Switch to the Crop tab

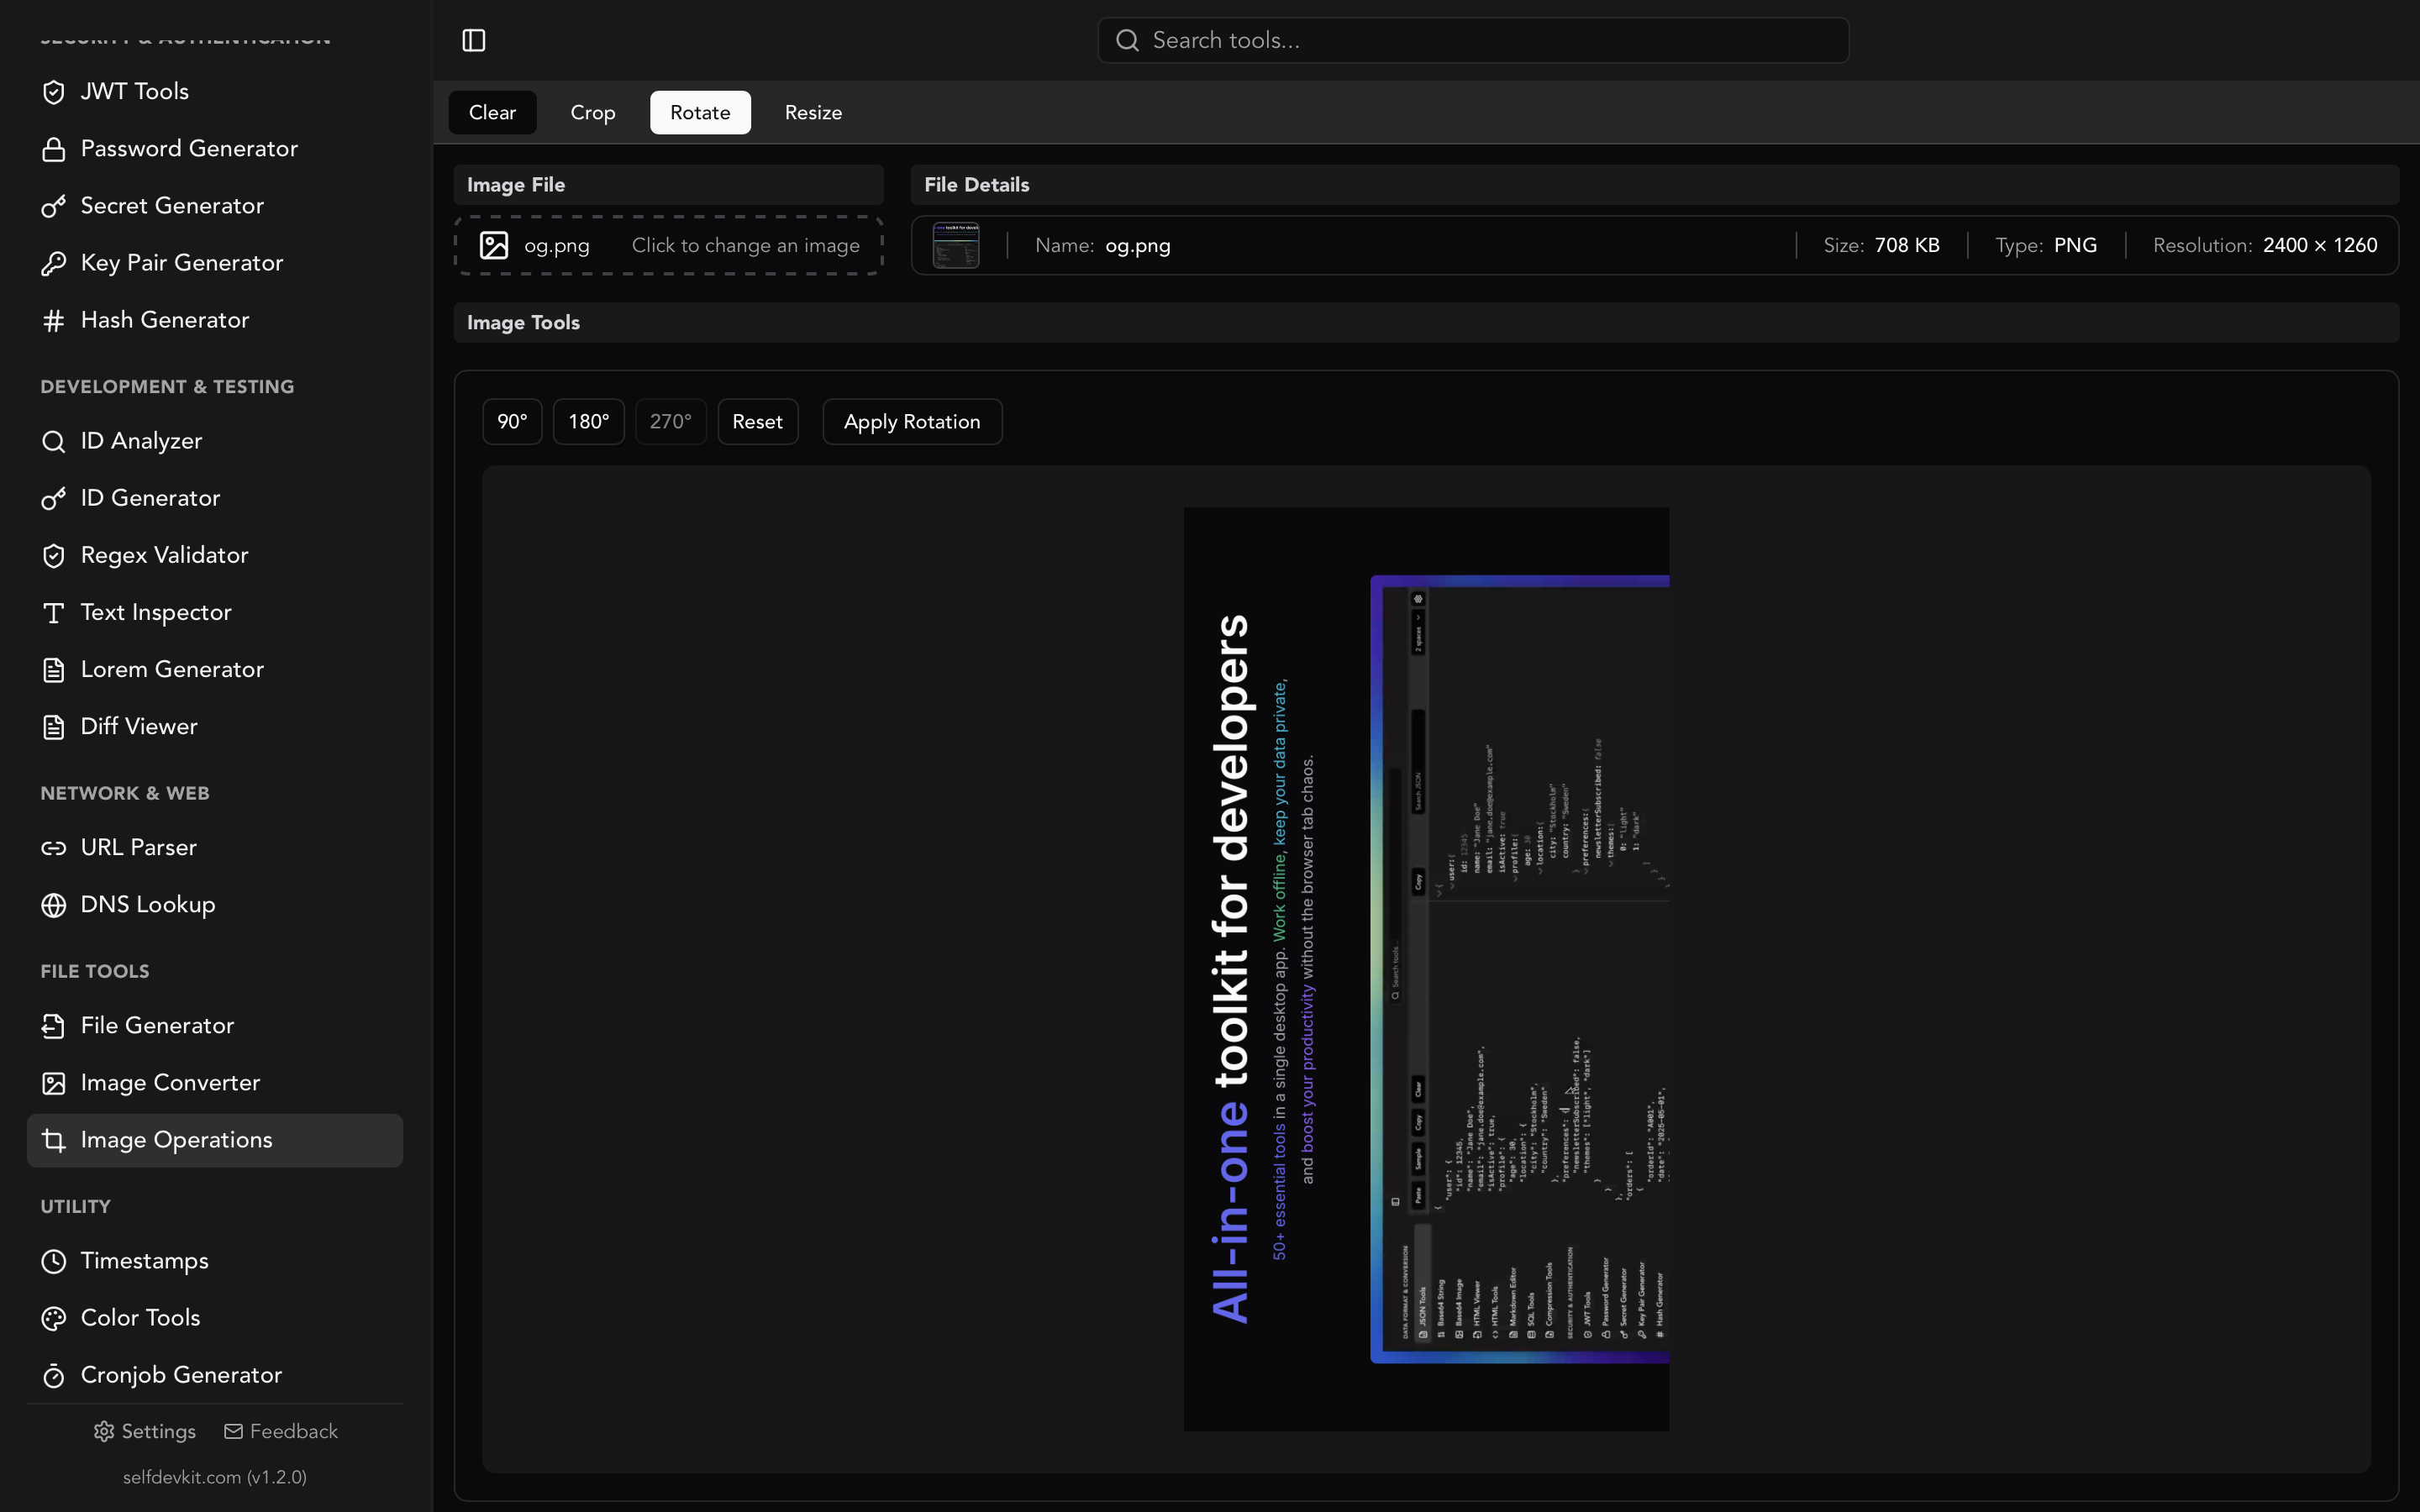click(x=593, y=112)
